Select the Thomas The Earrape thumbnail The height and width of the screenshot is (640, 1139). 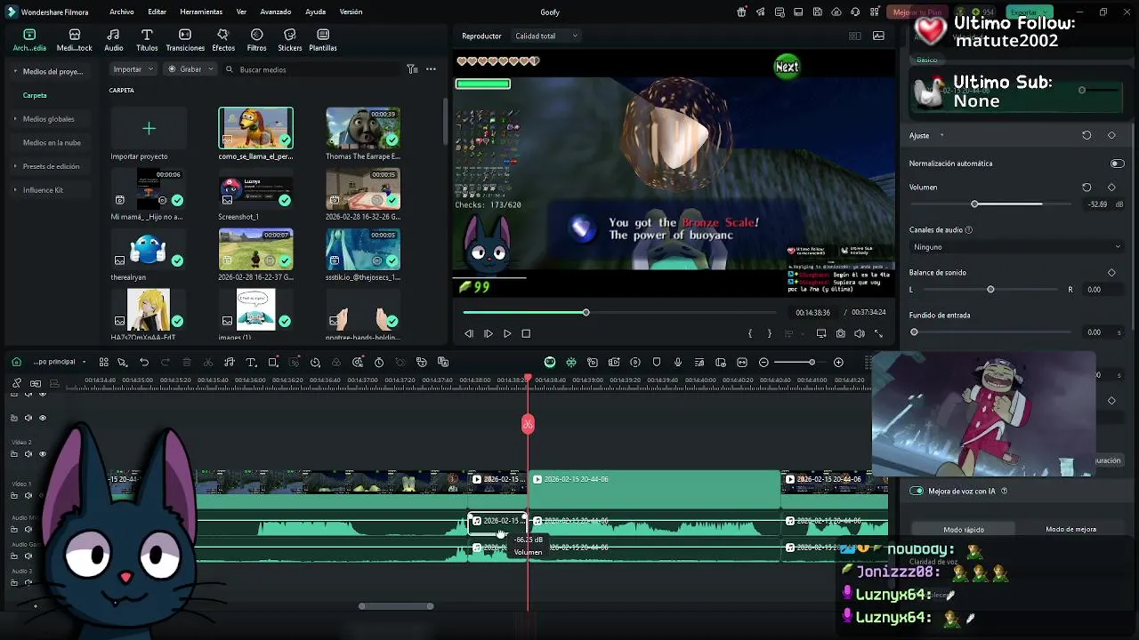coord(363,128)
